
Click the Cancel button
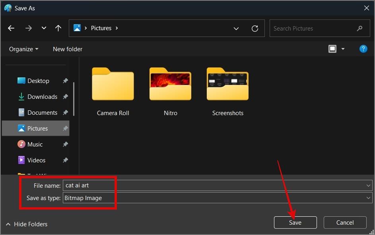[345, 223]
